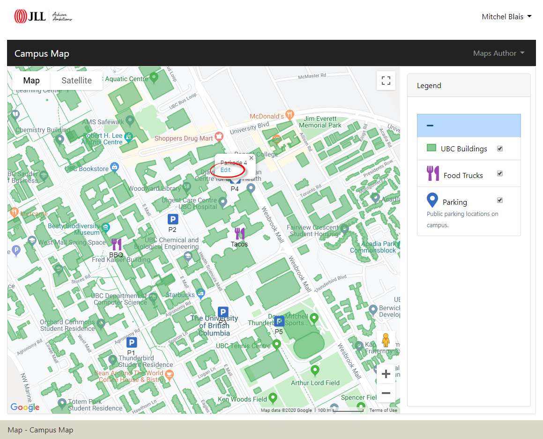Uncheck the Food Trucks layer checkbox
The width and height of the screenshot is (543, 439).
tap(500, 173)
